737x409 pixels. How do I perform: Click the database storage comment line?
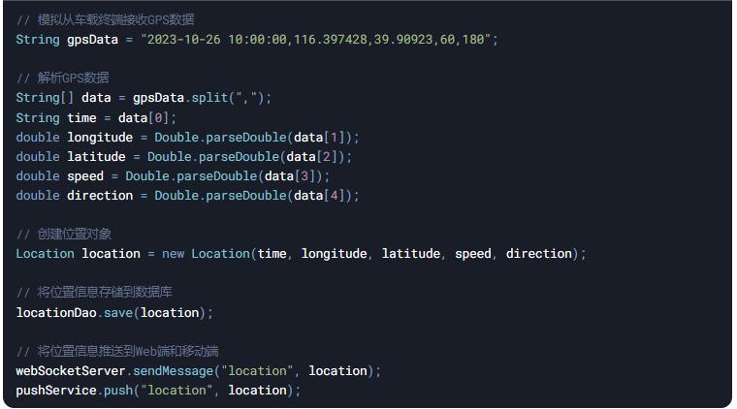pyautogui.click(x=95, y=292)
